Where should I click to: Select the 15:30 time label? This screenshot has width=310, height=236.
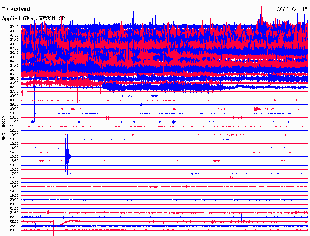[x=14, y=161]
